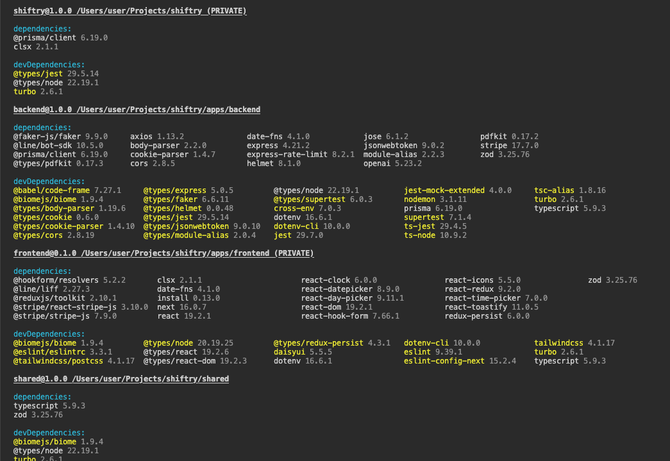Select '@types/module-alias 2.0.4' entry

coord(199,235)
